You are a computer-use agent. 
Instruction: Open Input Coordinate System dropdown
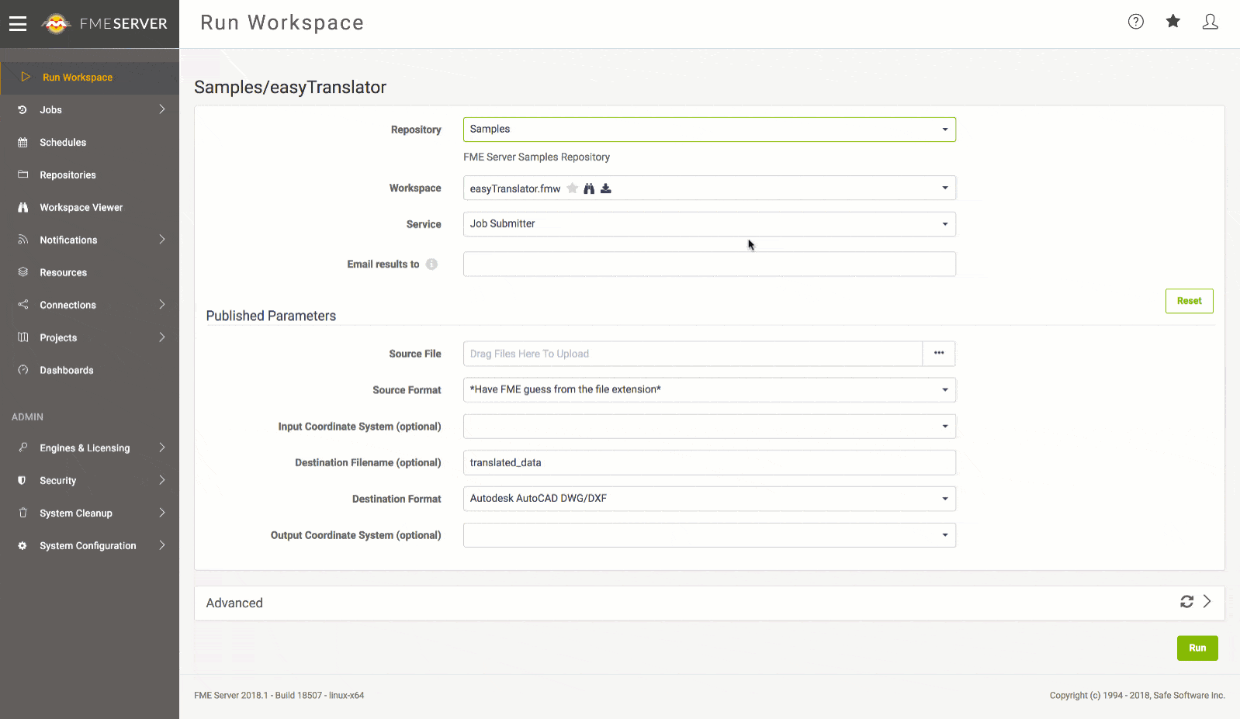(x=709, y=427)
